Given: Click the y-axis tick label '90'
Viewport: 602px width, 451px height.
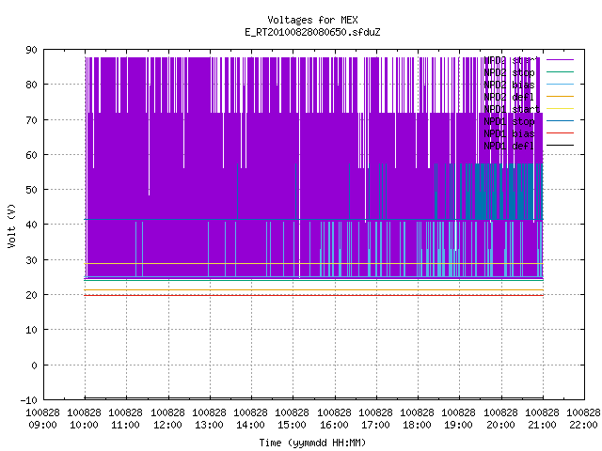Looking at the screenshot, I should (31, 50).
